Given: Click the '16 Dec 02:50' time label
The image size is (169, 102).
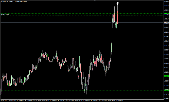Looking at the screenshot, I should point(87,101).
